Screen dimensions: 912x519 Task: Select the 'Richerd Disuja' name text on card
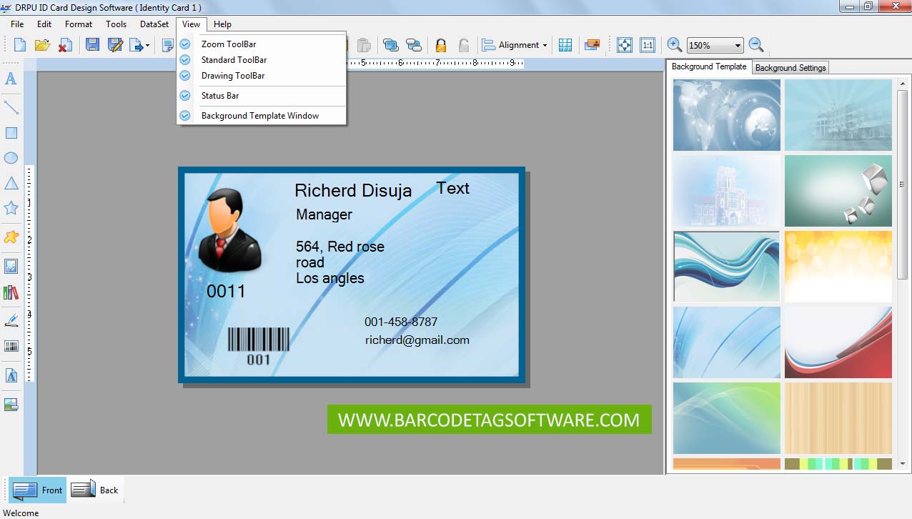click(x=353, y=190)
